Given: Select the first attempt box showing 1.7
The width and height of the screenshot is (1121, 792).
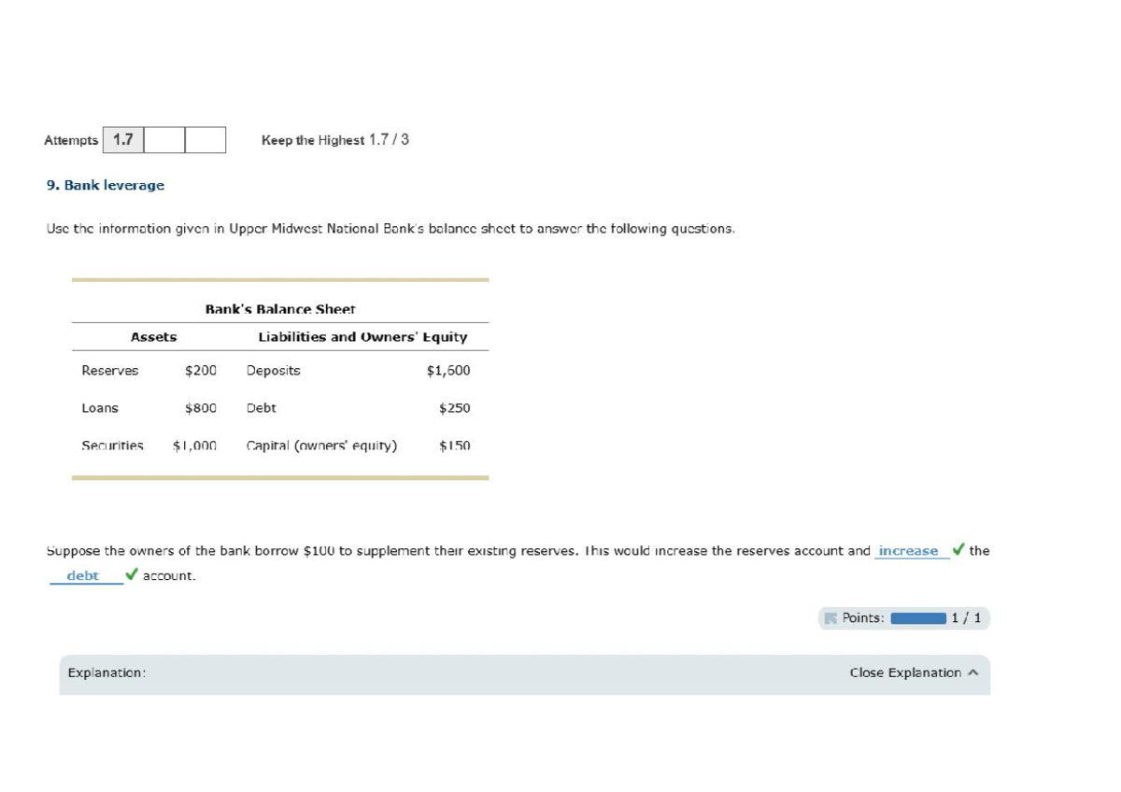Looking at the screenshot, I should click(x=123, y=140).
